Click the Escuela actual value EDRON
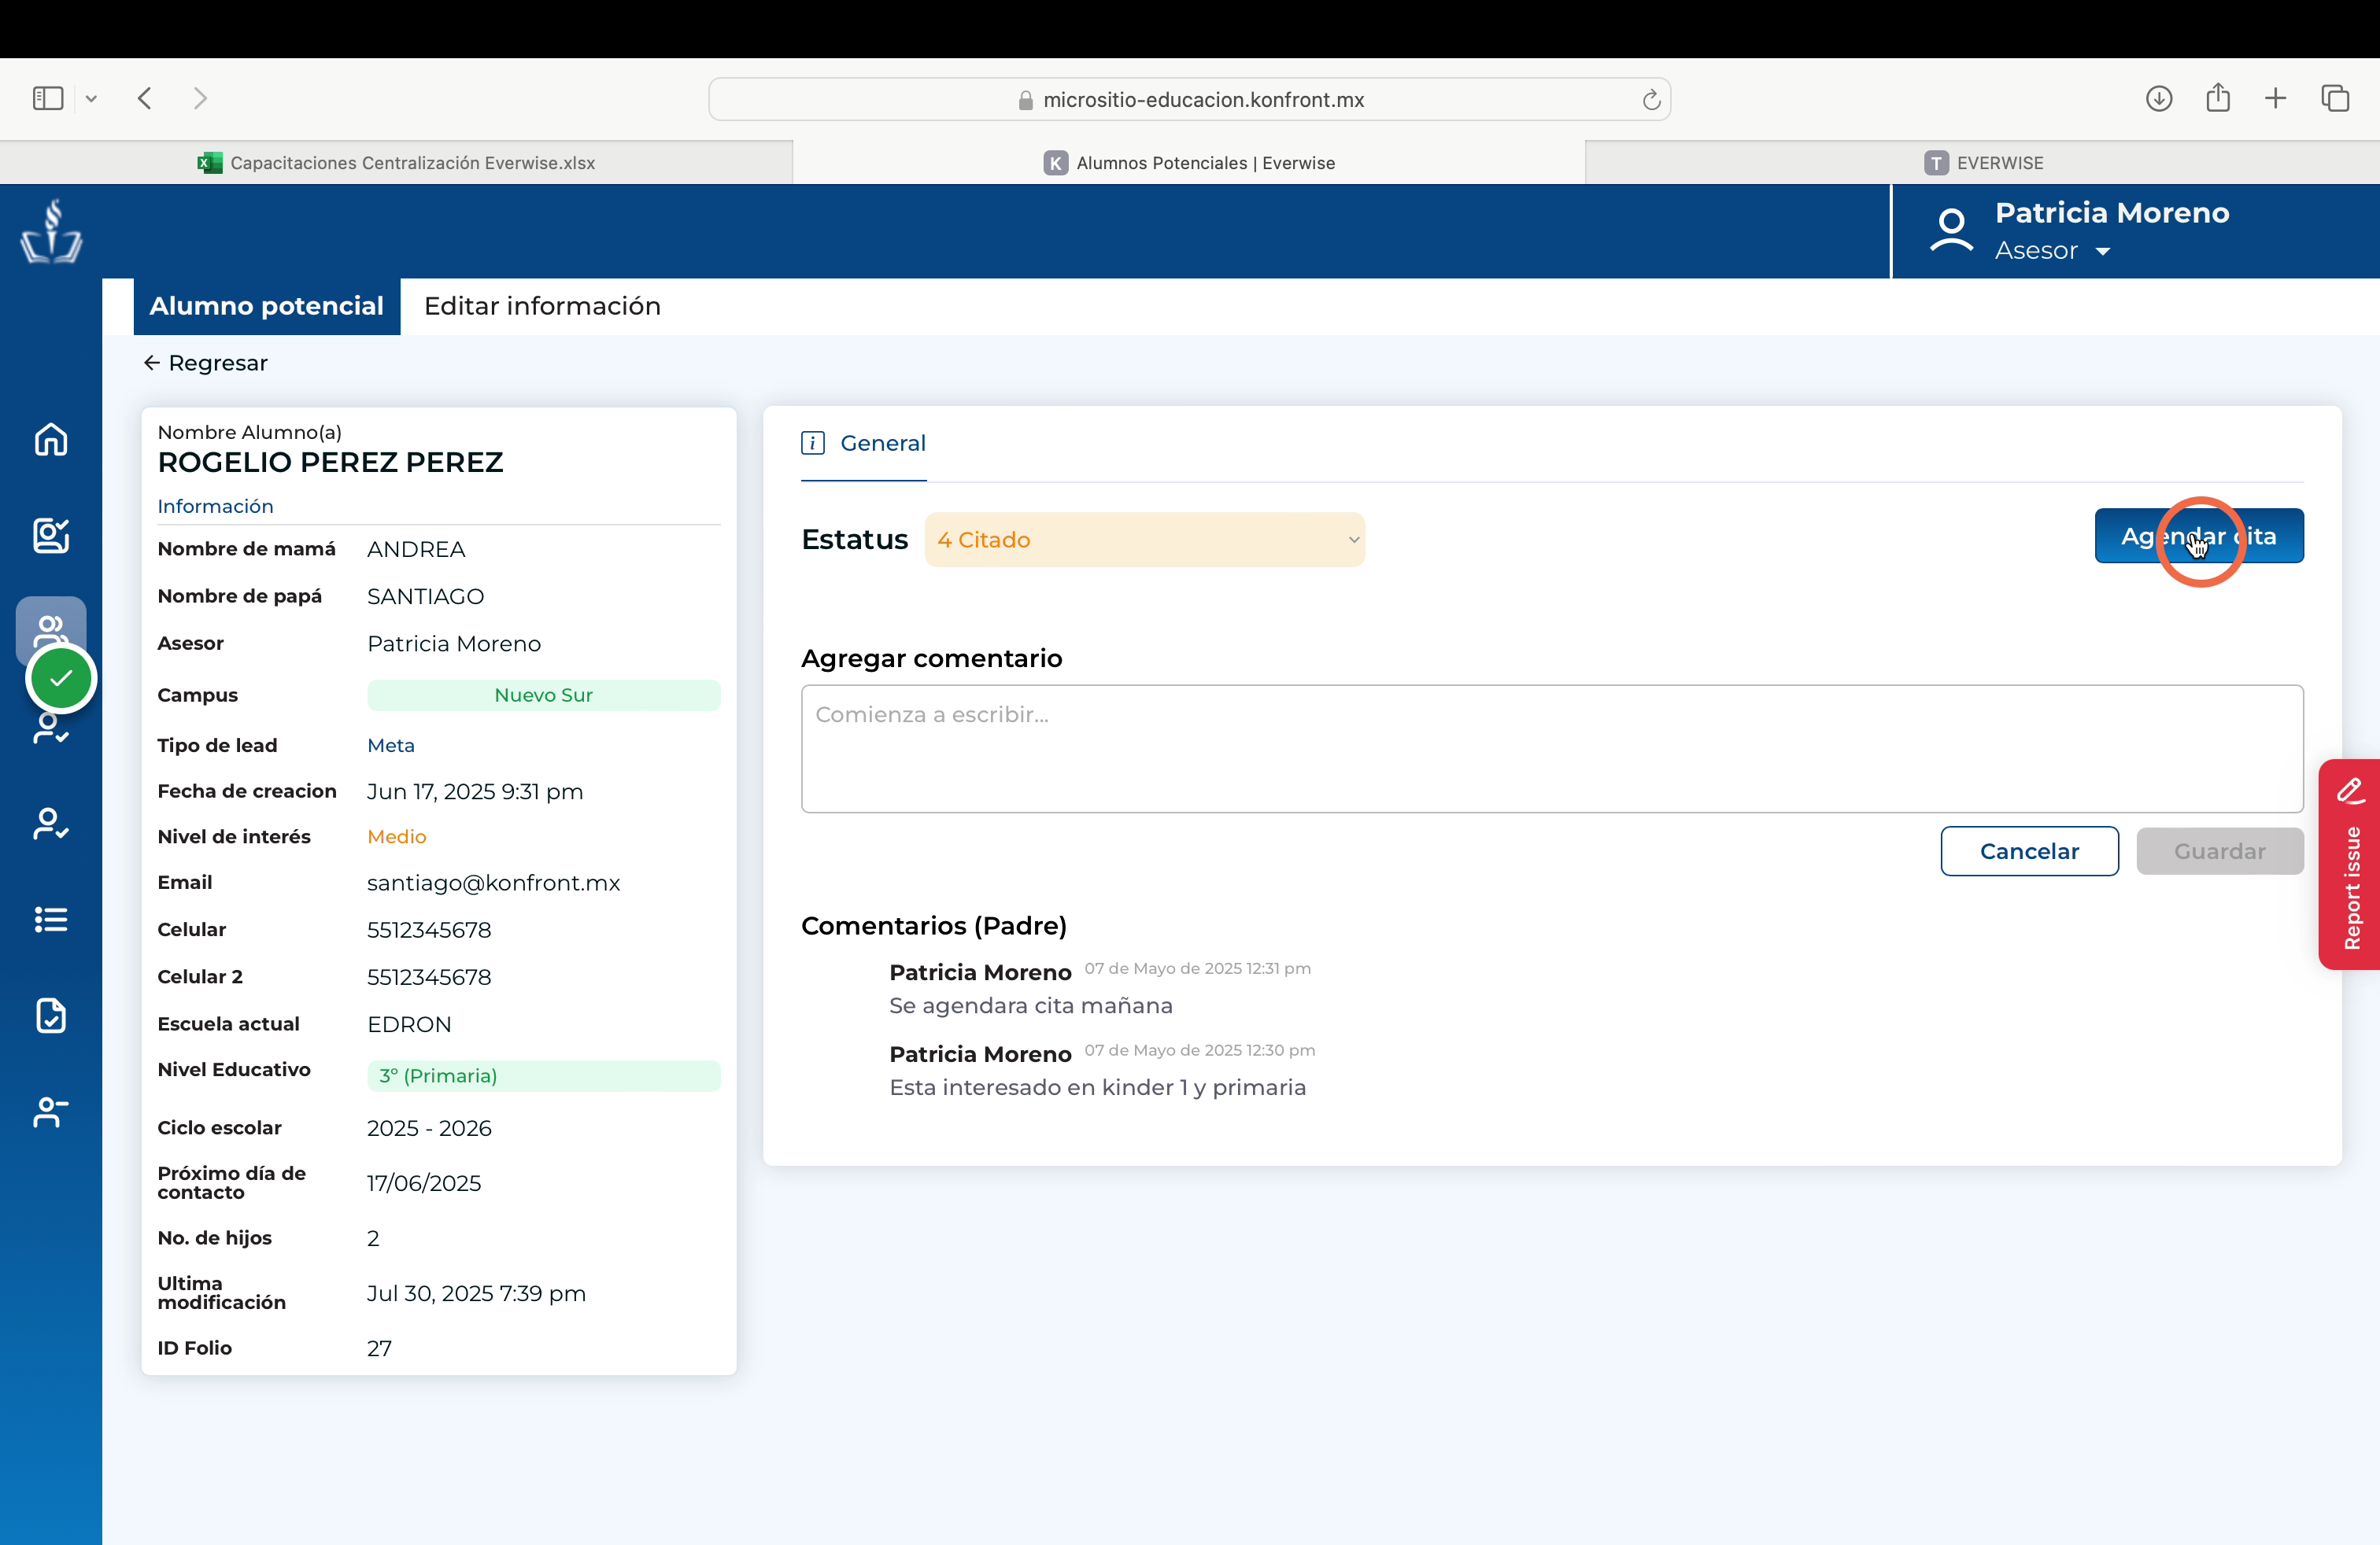This screenshot has height=1545, width=2380. point(409,1024)
